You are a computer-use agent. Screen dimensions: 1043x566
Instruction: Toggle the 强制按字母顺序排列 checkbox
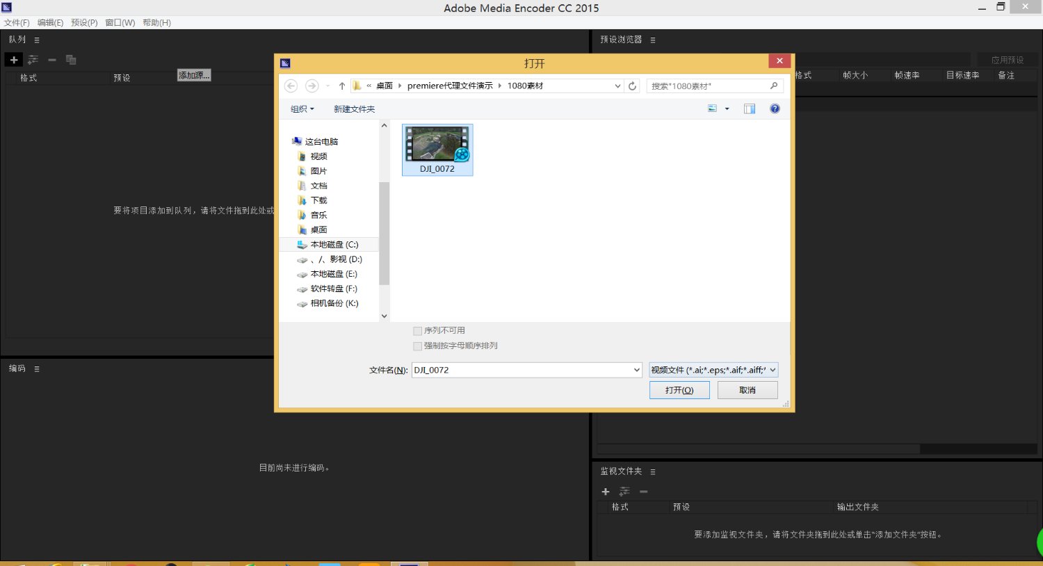[x=417, y=346]
